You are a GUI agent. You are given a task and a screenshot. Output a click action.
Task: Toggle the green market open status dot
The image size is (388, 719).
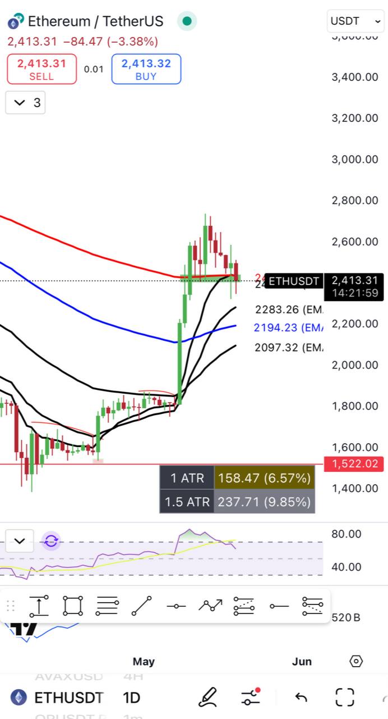(x=187, y=21)
